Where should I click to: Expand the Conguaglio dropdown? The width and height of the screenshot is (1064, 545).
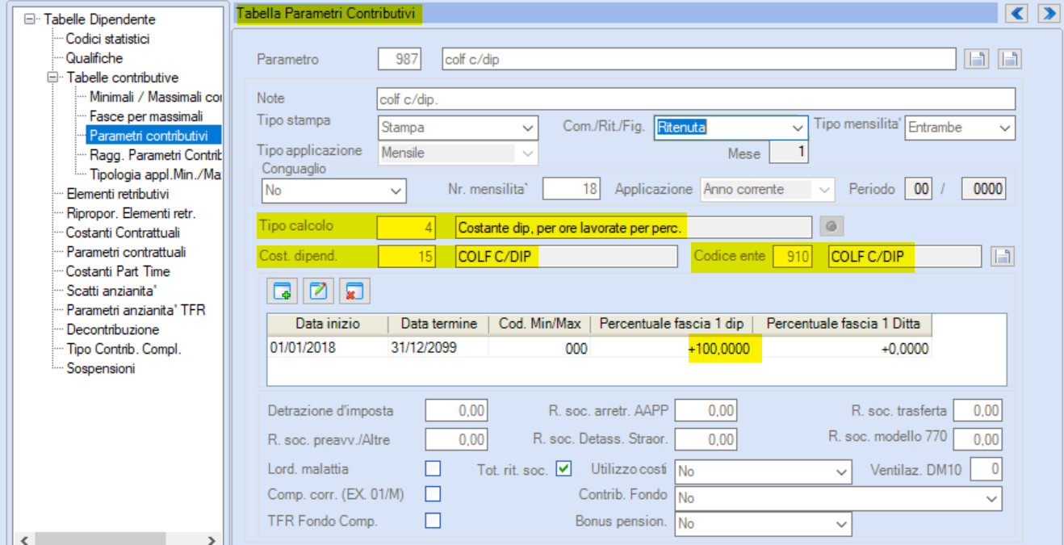point(396,191)
